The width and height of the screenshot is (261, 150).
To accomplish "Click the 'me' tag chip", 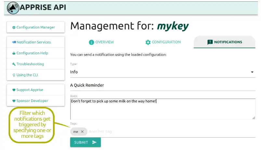I will 79,132.
